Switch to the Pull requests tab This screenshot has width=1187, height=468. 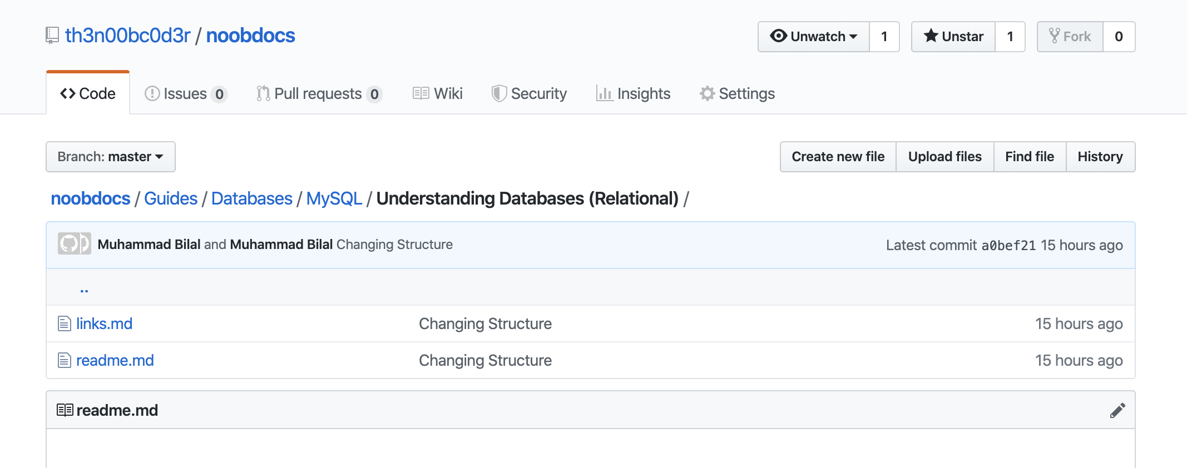[319, 93]
